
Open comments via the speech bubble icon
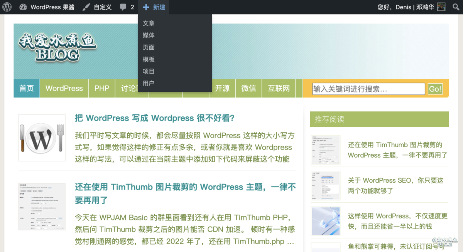point(123,7)
